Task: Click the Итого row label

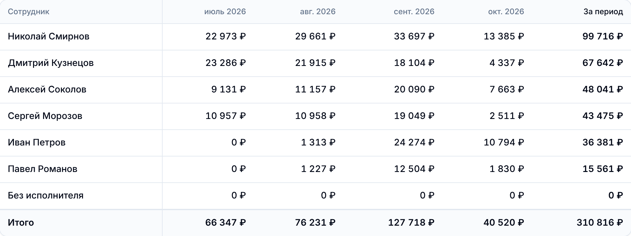Action: (21, 222)
